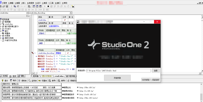
Task: Open the F.程序 menu
Action: point(5,3)
